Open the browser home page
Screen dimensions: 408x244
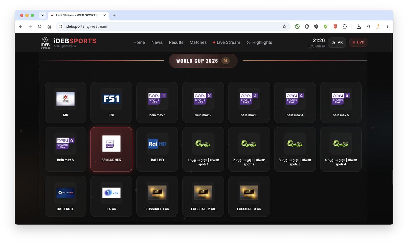tap(49, 26)
